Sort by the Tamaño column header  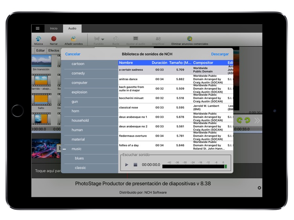[x=180, y=63]
